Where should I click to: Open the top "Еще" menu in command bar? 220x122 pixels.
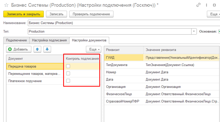pyautogui.click(x=214, y=14)
